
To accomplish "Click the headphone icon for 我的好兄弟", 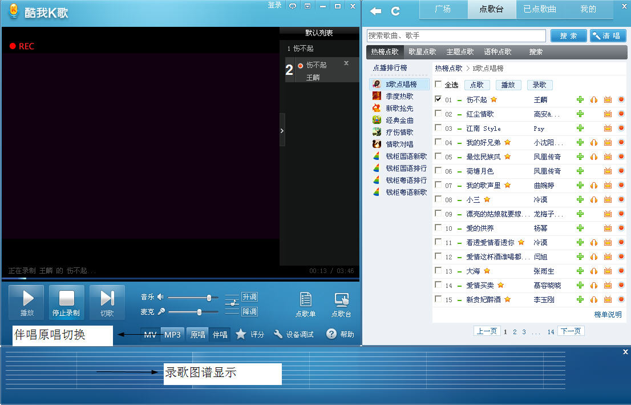I will point(594,142).
